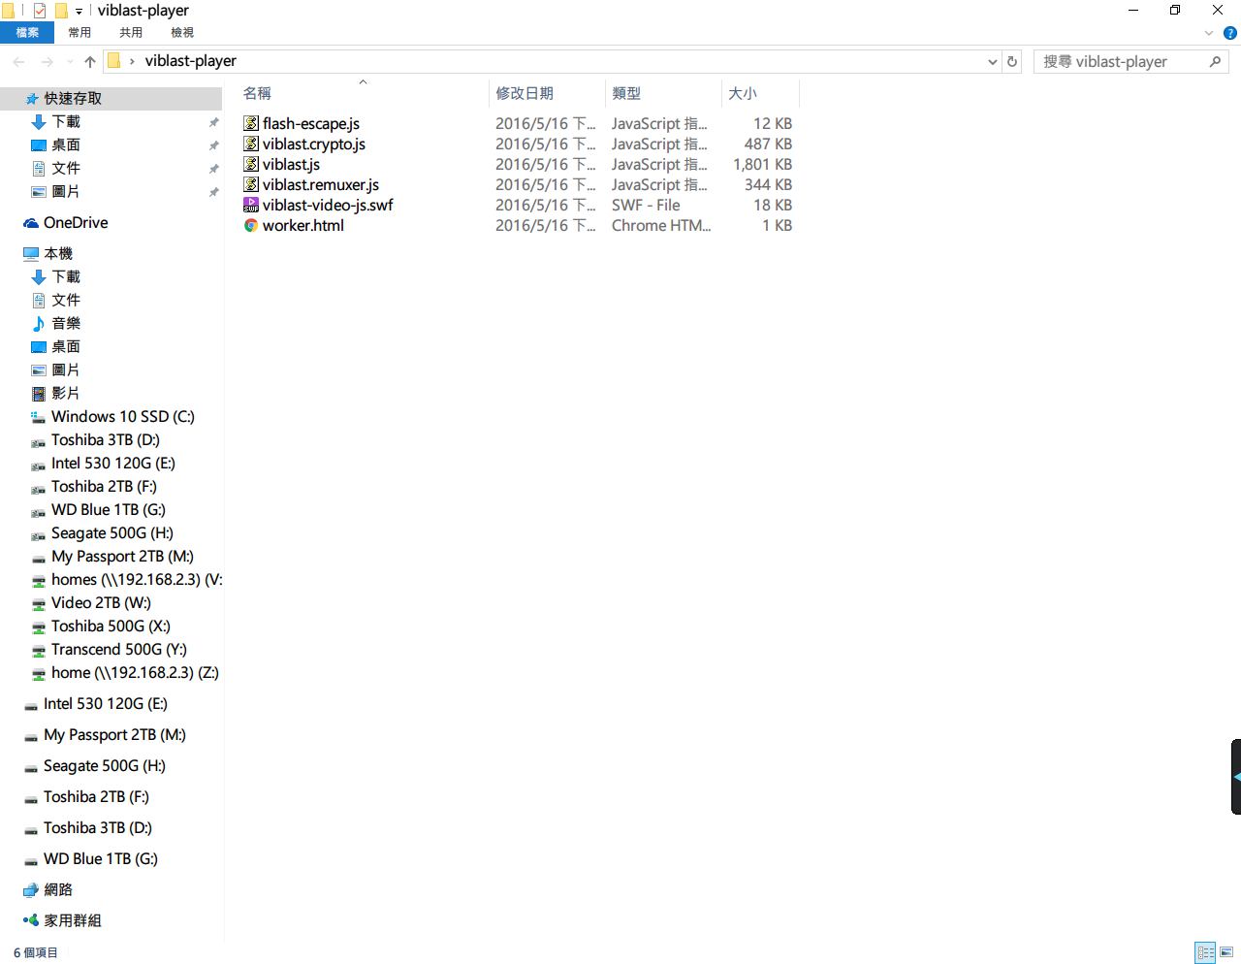Click the viblast-player breadcrumb in address bar
Viewport: 1241px width, 964px height.
tap(191, 61)
